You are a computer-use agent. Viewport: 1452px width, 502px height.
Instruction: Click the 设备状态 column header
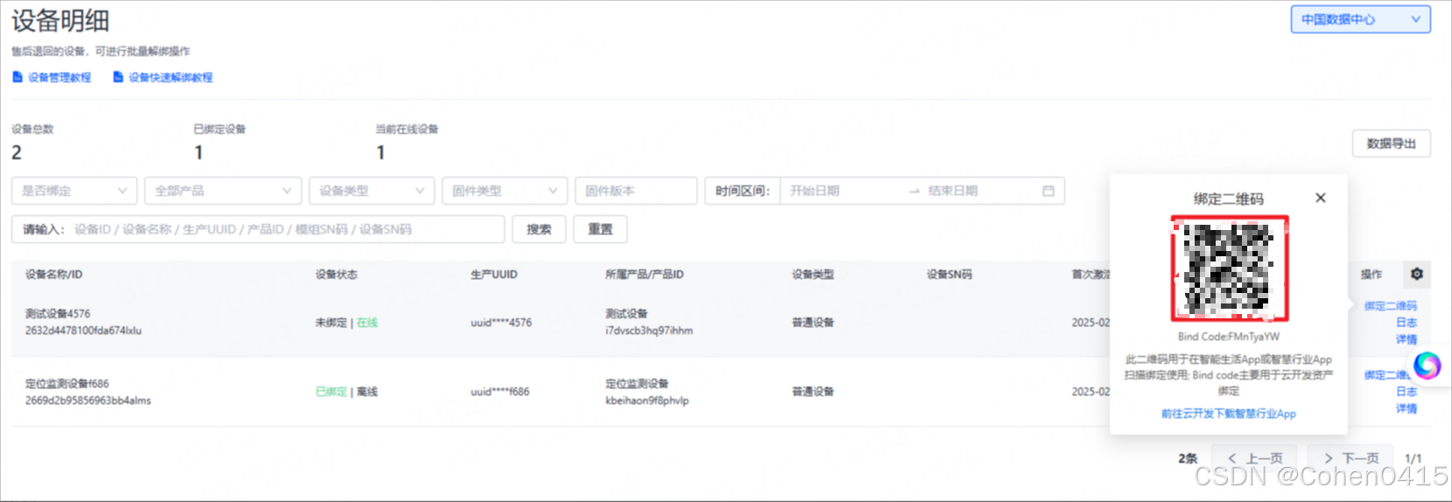tap(336, 275)
